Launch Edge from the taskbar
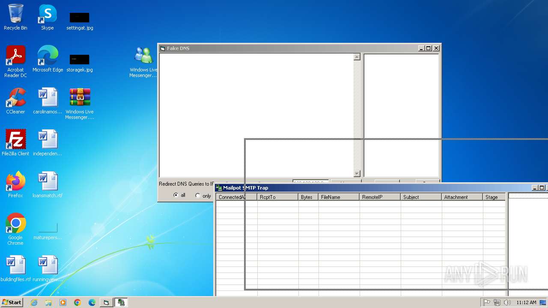This screenshot has height=308, width=548. click(92, 302)
